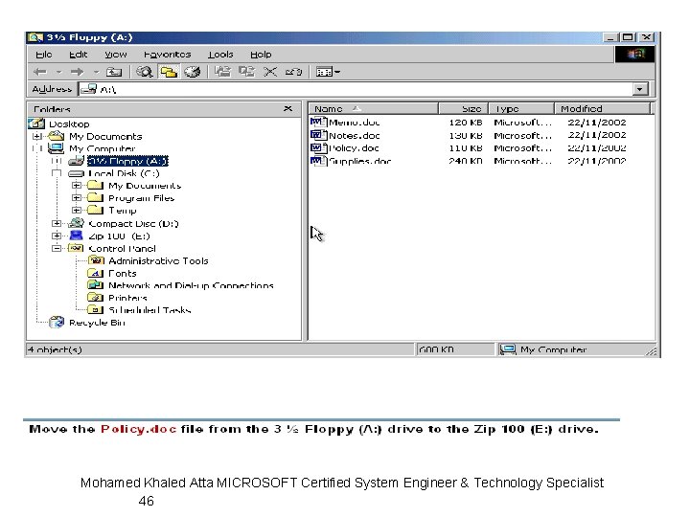The height and width of the screenshot is (517, 690).
Task: Toggle the Folders pane toolbar button
Action: [168, 72]
